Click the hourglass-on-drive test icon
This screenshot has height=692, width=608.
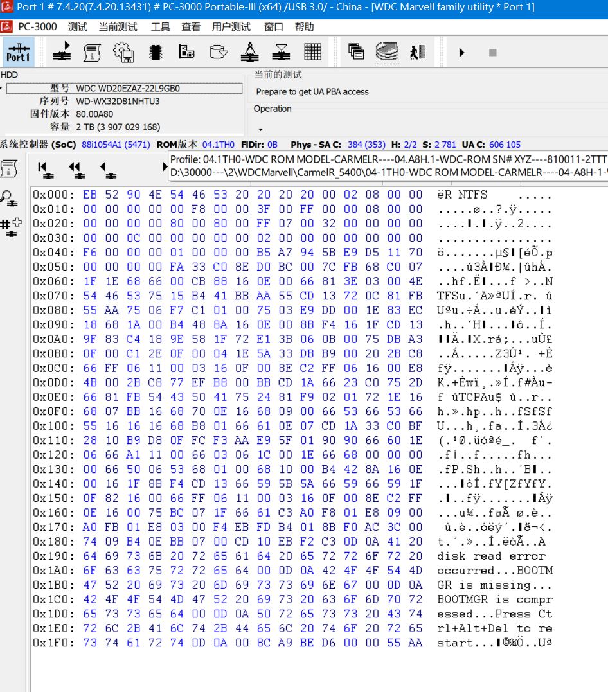[281, 52]
